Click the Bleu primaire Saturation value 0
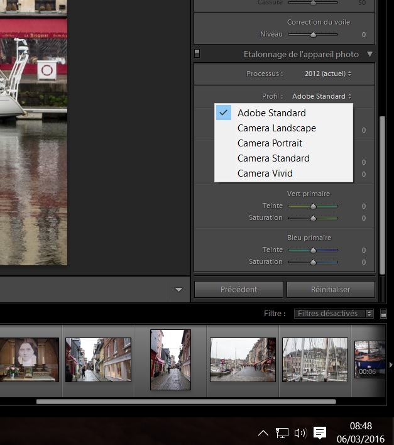Screen dimensions: 394x445 click(x=364, y=262)
